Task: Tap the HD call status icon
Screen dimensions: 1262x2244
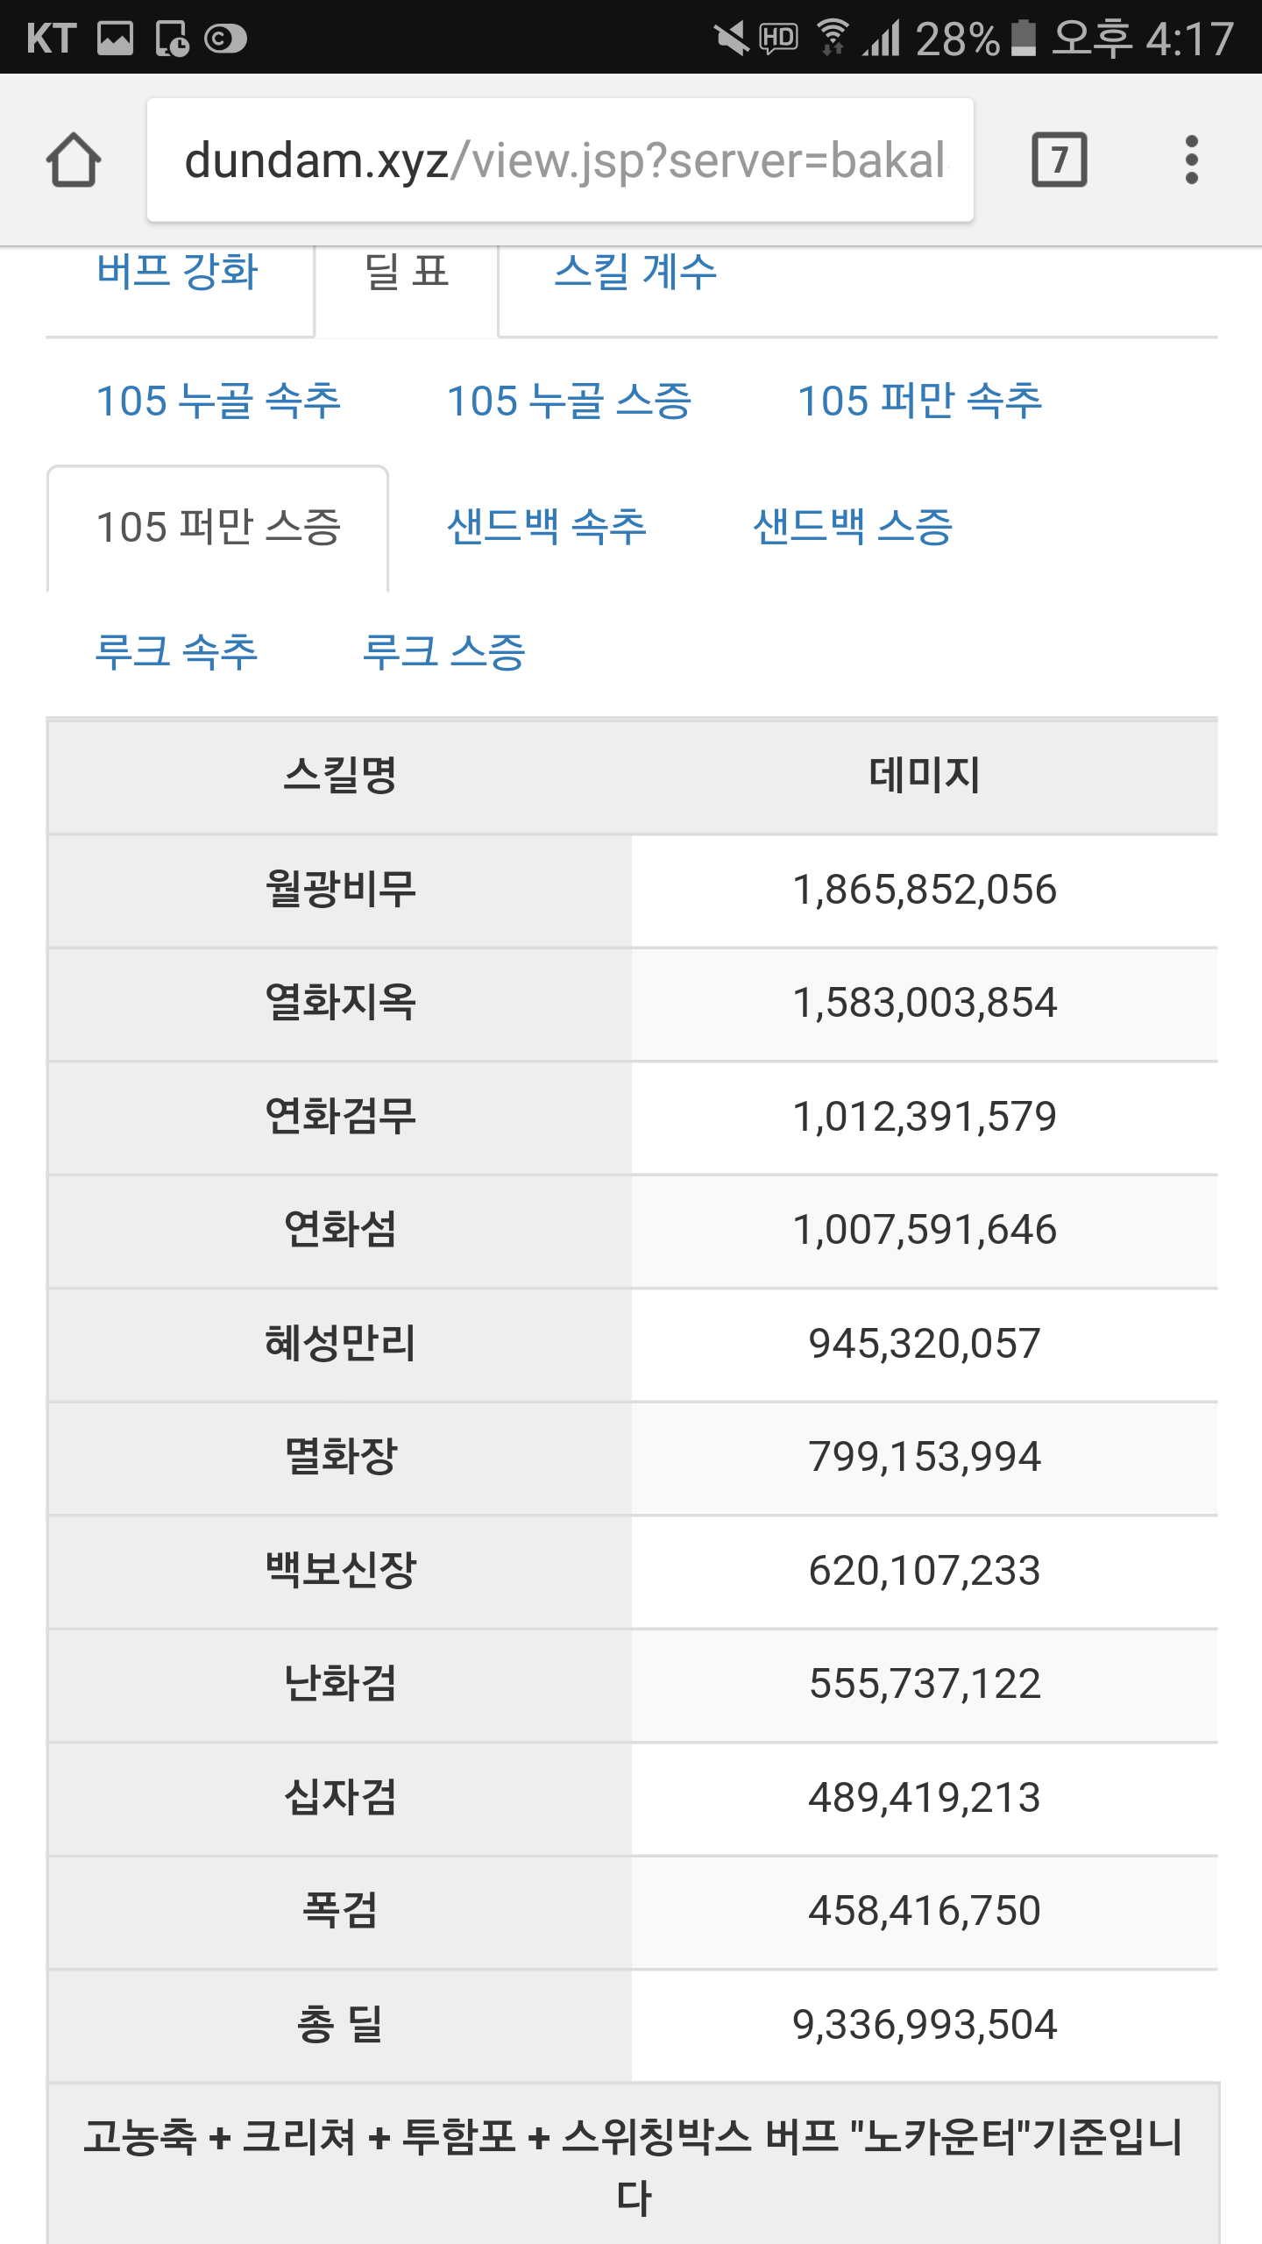Action: (x=779, y=39)
